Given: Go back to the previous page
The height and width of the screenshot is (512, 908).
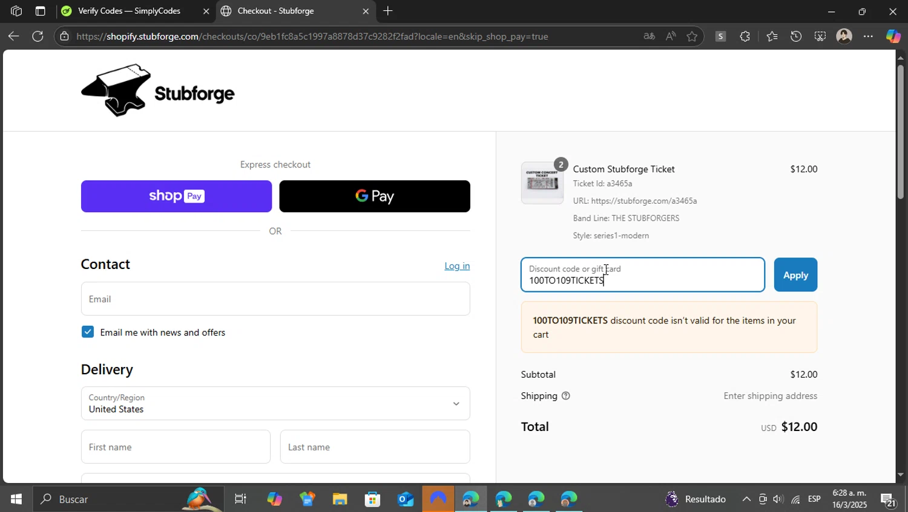Looking at the screenshot, I should (x=13, y=36).
